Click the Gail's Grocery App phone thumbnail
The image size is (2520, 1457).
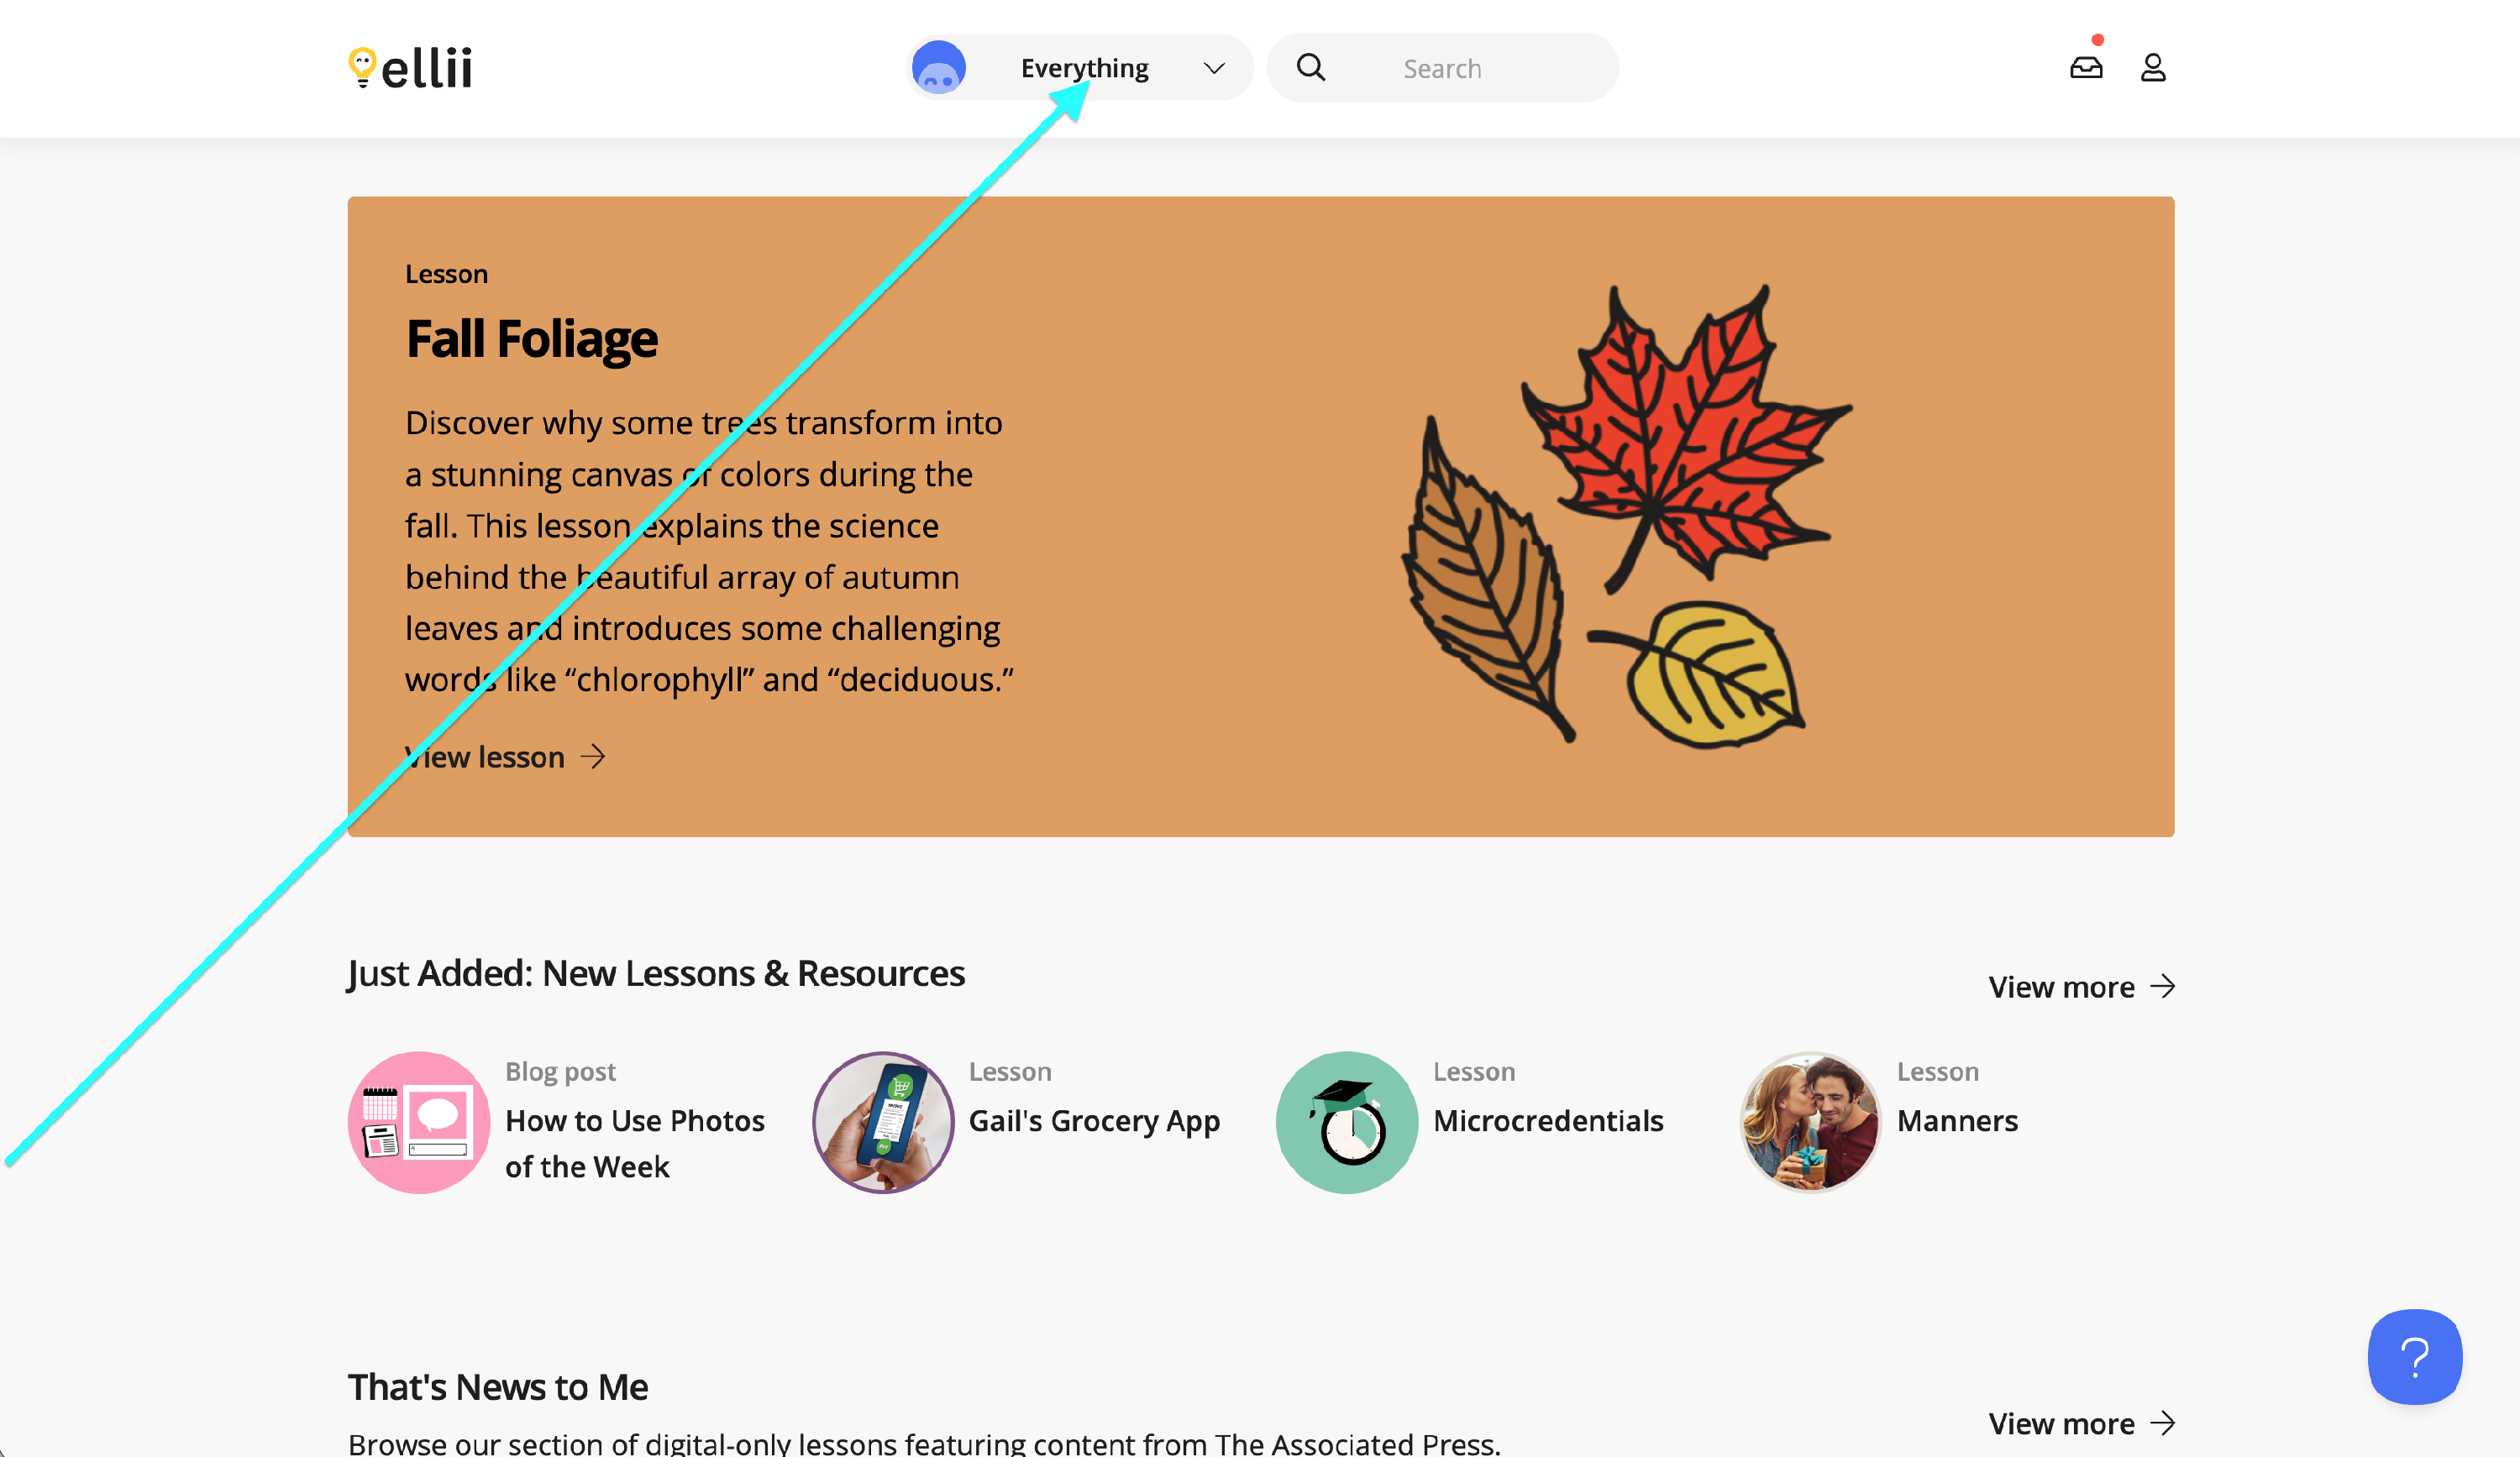882,1122
